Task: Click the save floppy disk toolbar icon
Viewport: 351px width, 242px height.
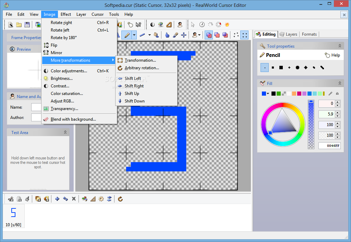Action: (27, 25)
